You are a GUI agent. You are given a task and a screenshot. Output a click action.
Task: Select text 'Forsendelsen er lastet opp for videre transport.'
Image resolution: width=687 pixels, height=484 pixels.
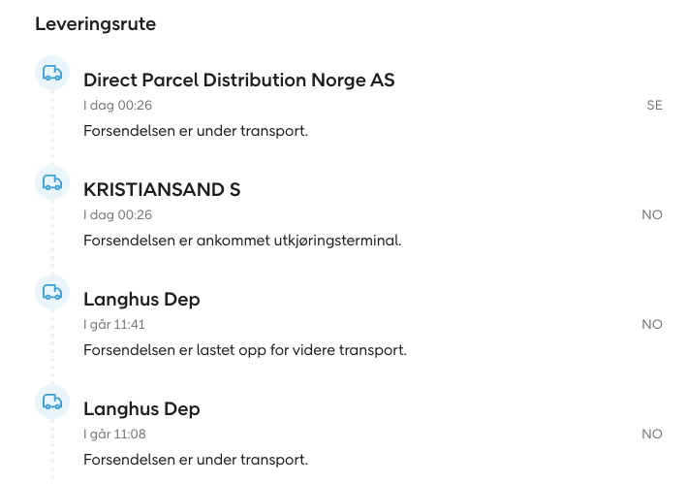245,350
